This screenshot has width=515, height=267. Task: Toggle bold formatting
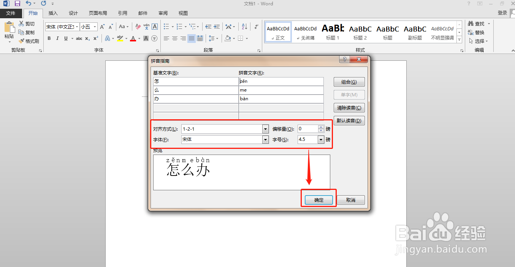click(x=49, y=38)
